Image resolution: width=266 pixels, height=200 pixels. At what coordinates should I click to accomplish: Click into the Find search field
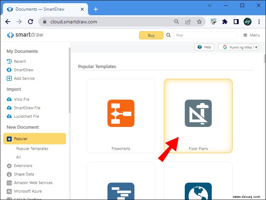coord(205,35)
